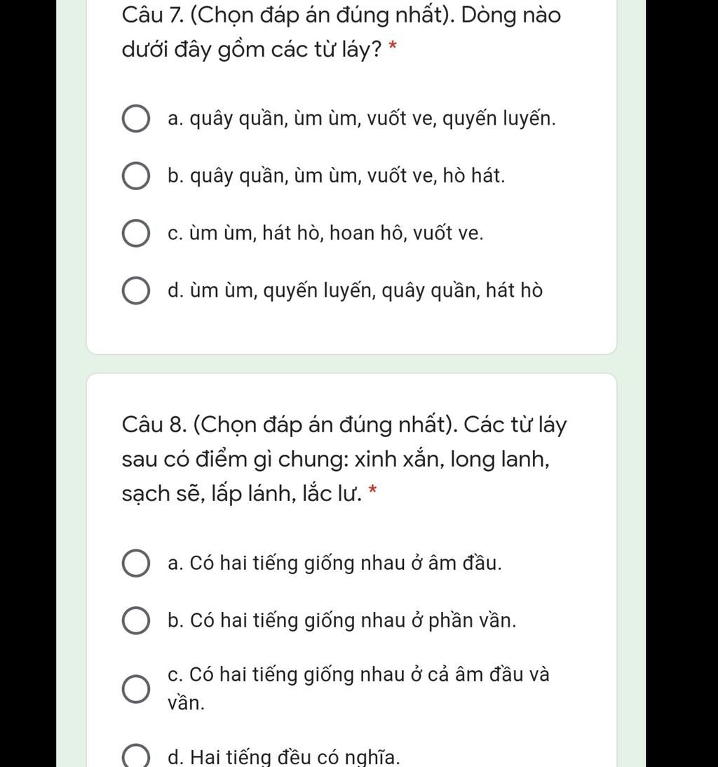The width and height of the screenshot is (718, 767).
Task: Choose radio circle for 'giống nhau ở phần vần'
Action: (x=135, y=621)
